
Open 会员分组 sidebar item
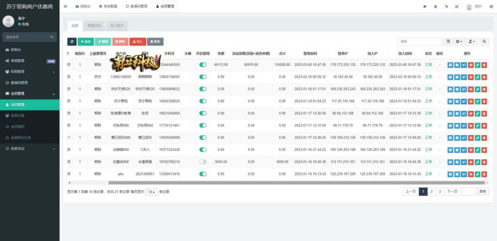30,116
